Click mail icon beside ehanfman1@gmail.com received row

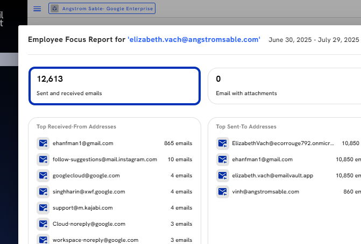43,143
